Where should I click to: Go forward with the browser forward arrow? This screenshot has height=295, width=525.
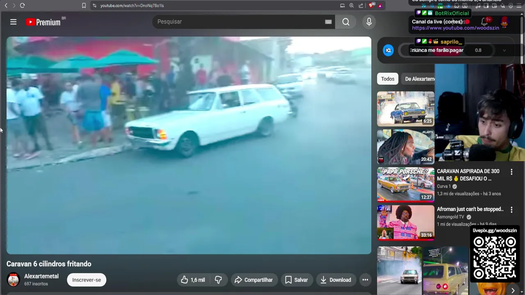14,5
